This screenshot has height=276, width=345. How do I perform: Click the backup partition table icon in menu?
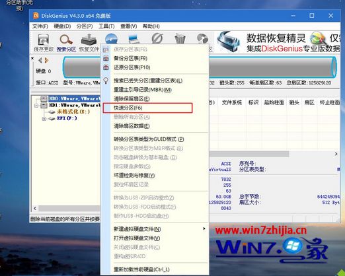(x=106, y=59)
